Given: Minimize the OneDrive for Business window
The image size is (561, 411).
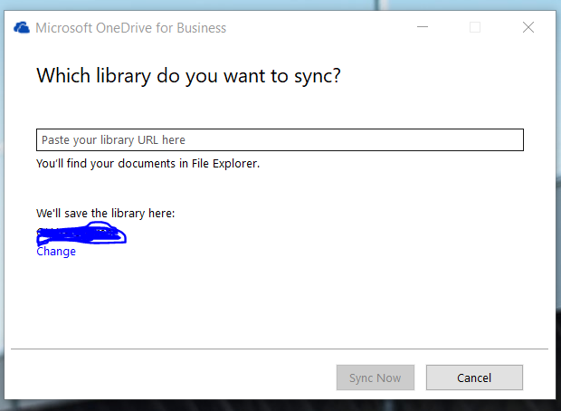Looking at the screenshot, I should pos(423,27).
